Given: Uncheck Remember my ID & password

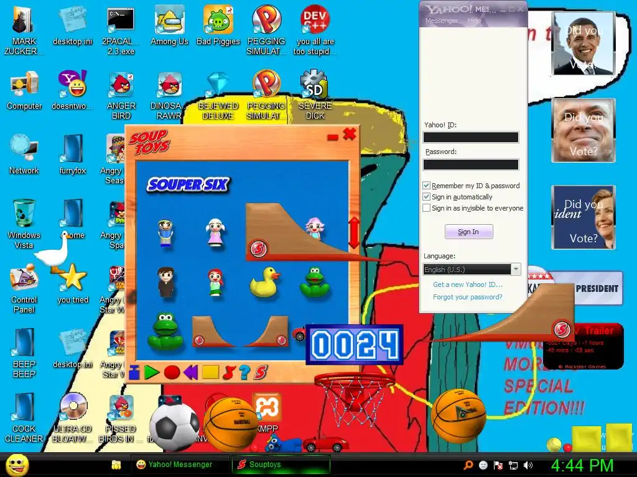Looking at the screenshot, I should coord(426,185).
